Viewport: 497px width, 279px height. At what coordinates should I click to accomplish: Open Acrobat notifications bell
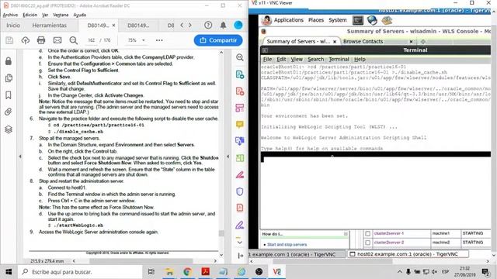(x=223, y=25)
